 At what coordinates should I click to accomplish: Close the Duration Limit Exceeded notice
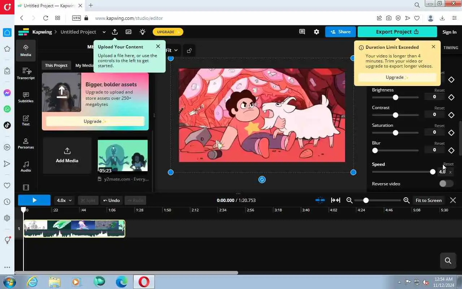pyautogui.click(x=433, y=47)
